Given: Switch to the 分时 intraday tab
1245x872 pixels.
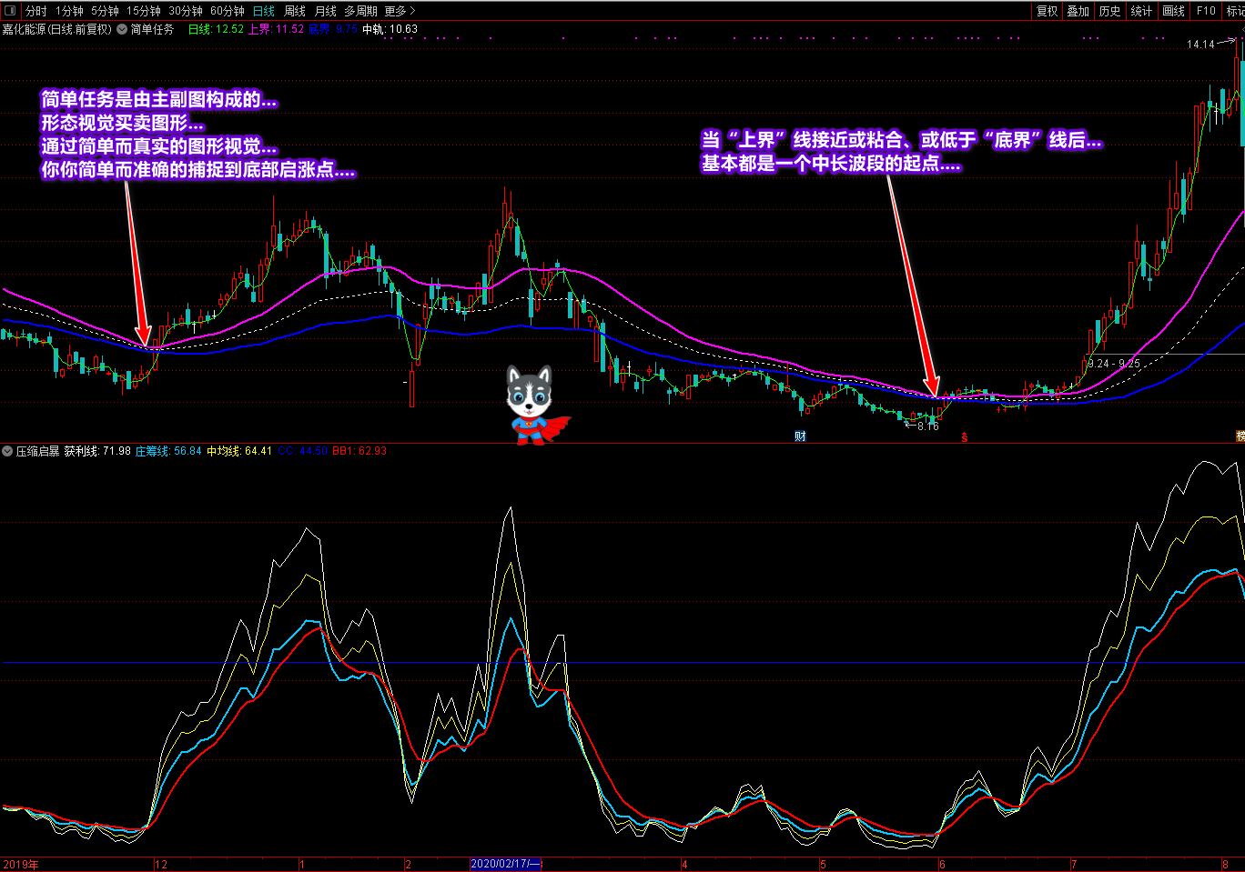Looking at the screenshot, I should pyautogui.click(x=35, y=11).
